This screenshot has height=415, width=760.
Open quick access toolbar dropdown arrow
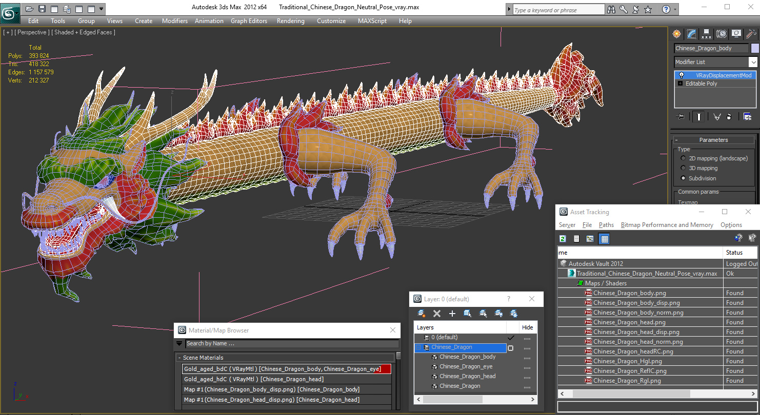click(x=101, y=9)
